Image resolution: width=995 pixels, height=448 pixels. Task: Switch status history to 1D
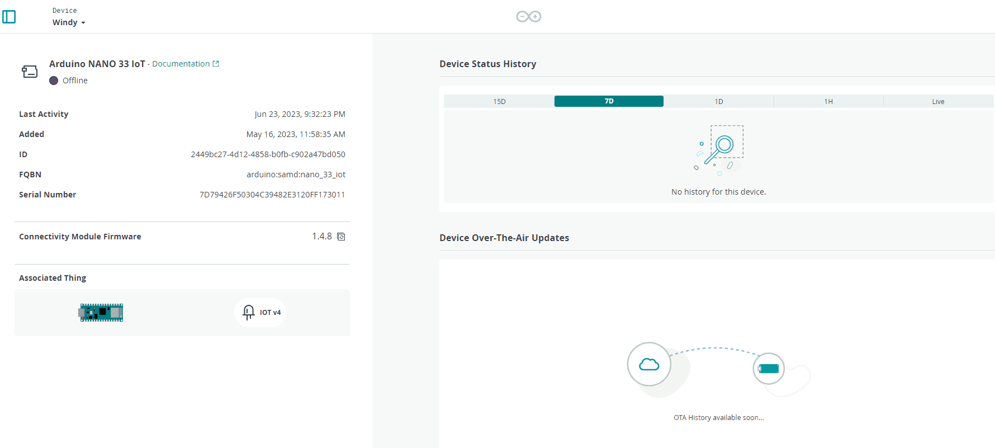(718, 101)
